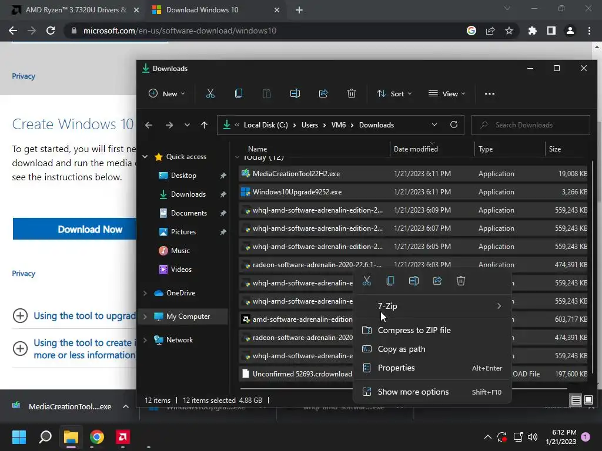Switch to AMD Ryzen Drivers tab
The width and height of the screenshot is (602, 451).
coord(75,10)
